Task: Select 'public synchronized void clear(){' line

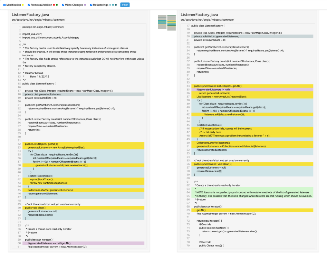Action: tap(252, 164)
